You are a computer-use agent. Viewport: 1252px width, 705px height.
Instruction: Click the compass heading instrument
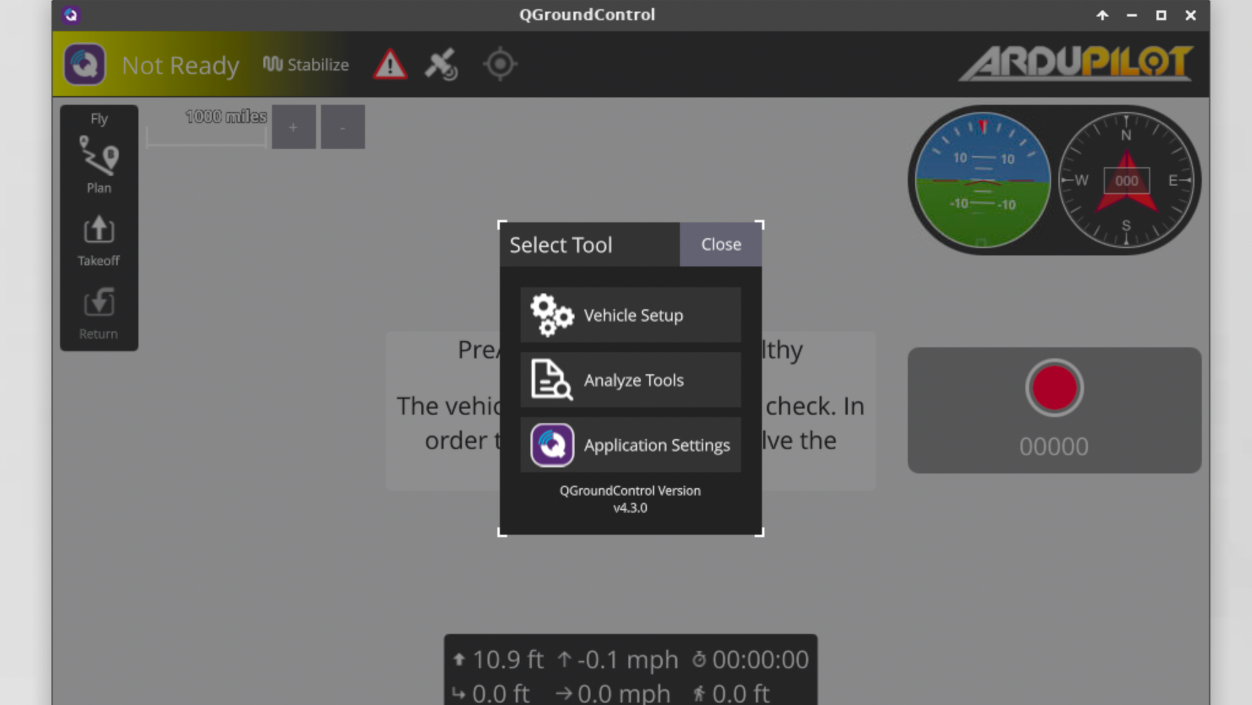coord(1126,180)
